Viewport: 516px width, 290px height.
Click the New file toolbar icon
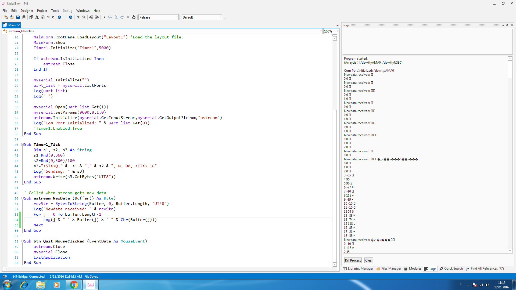[x=6, y=17]
